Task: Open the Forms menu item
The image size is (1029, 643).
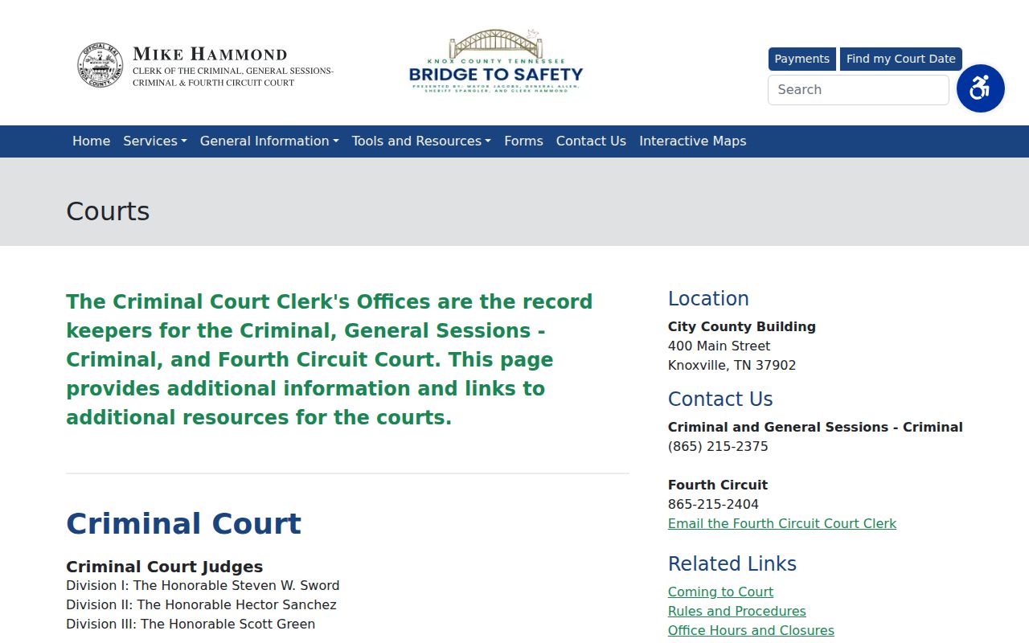Action: [523, 141]
